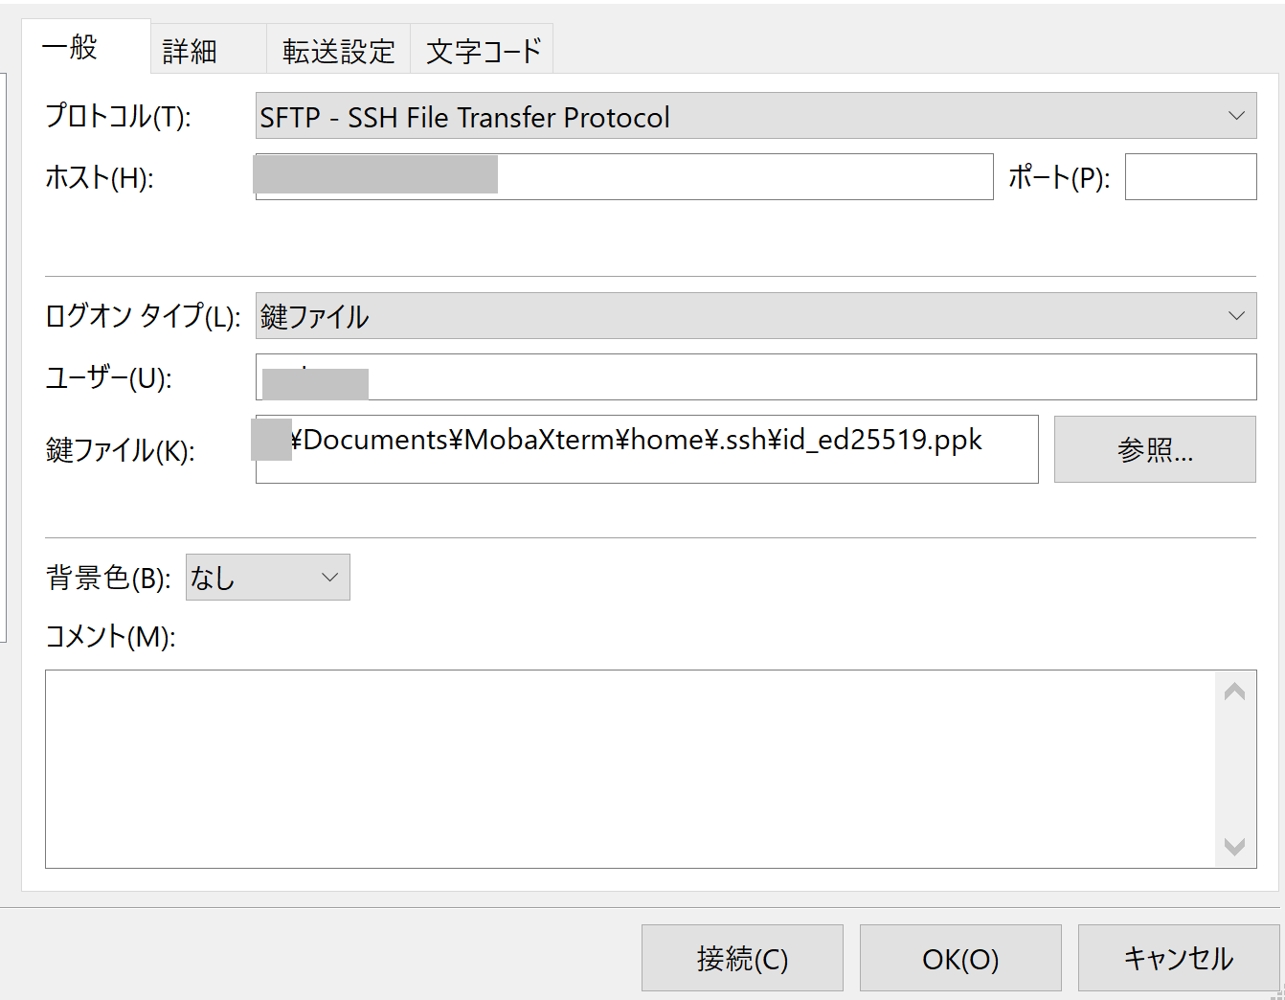
Task: Open the 詳細 tab
Action: [208, 51]
